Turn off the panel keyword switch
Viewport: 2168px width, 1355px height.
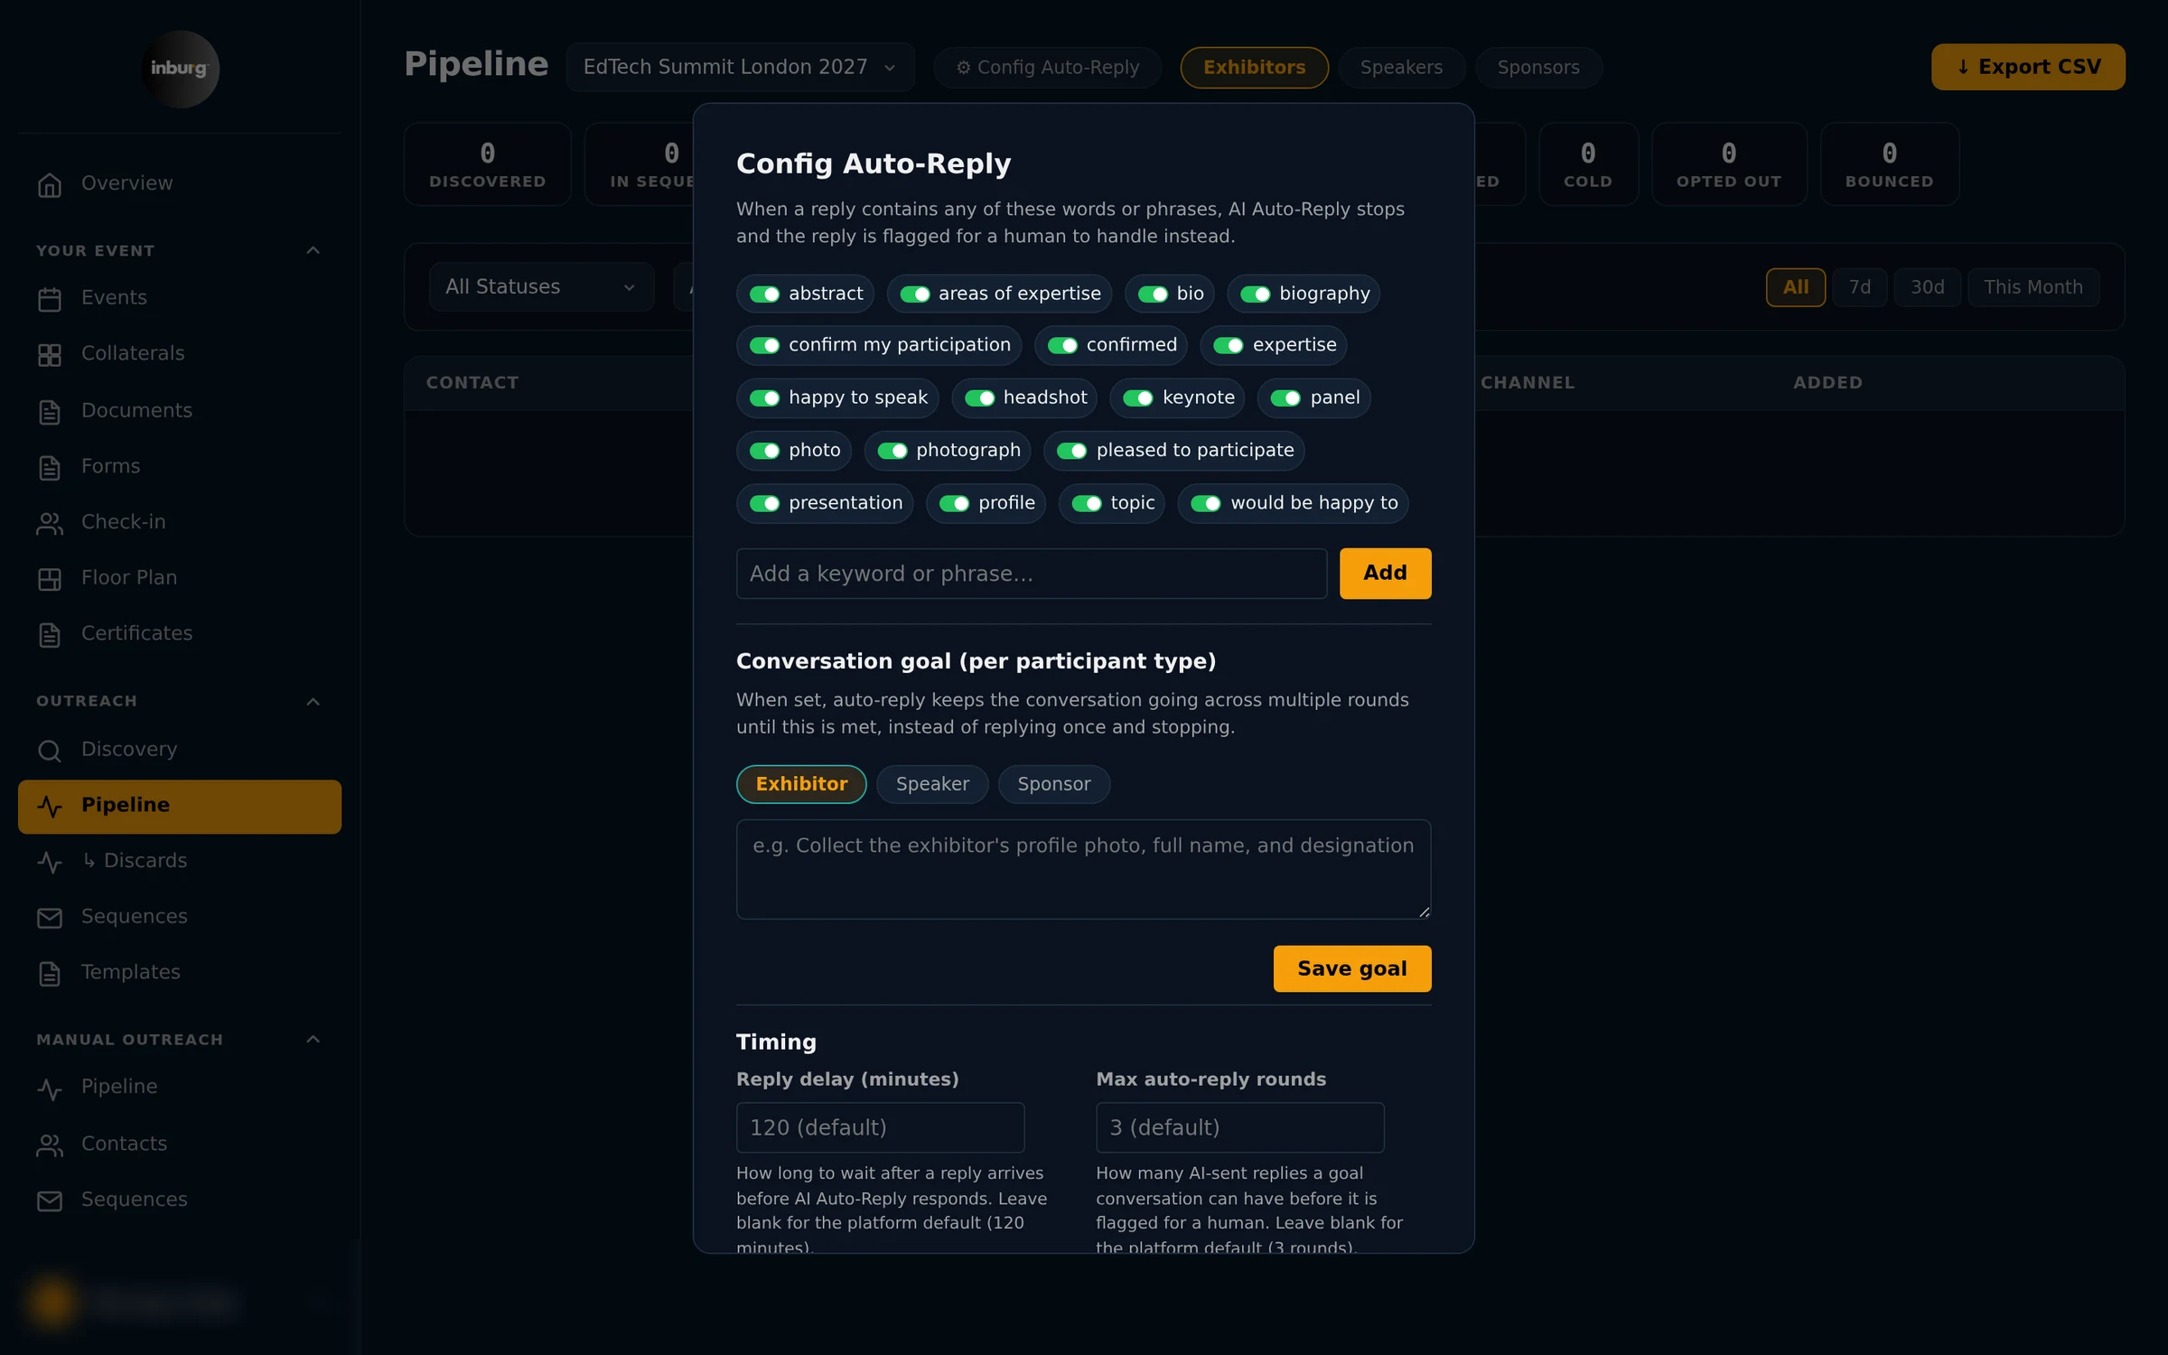pyautogui.click(x=1285, y=398)
